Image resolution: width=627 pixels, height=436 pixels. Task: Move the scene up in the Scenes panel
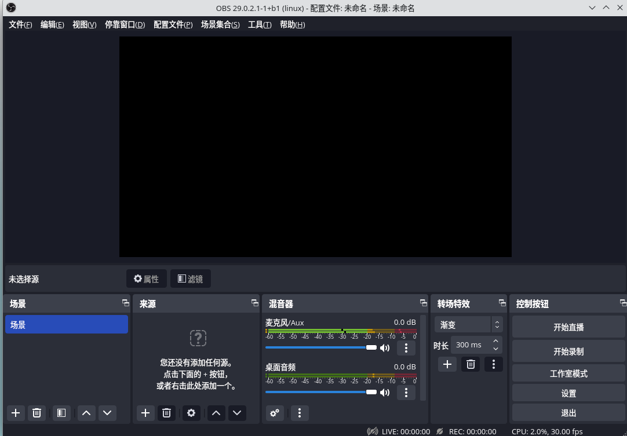tap(86, 413)
